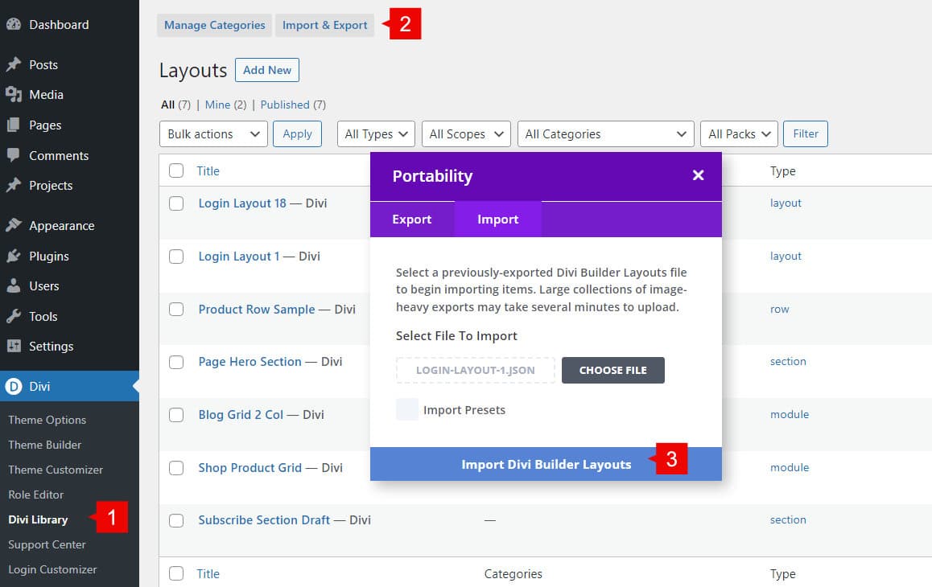Screen dimensions: 932x587
Task: Open Media via its sidebar icon
Action: coord(13,95)
